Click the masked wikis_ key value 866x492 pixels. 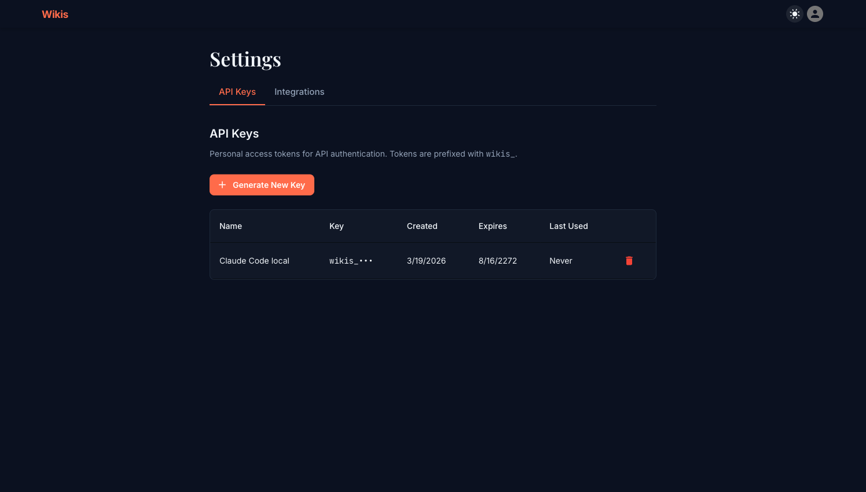pyautogui.click(x=351, y=261)
